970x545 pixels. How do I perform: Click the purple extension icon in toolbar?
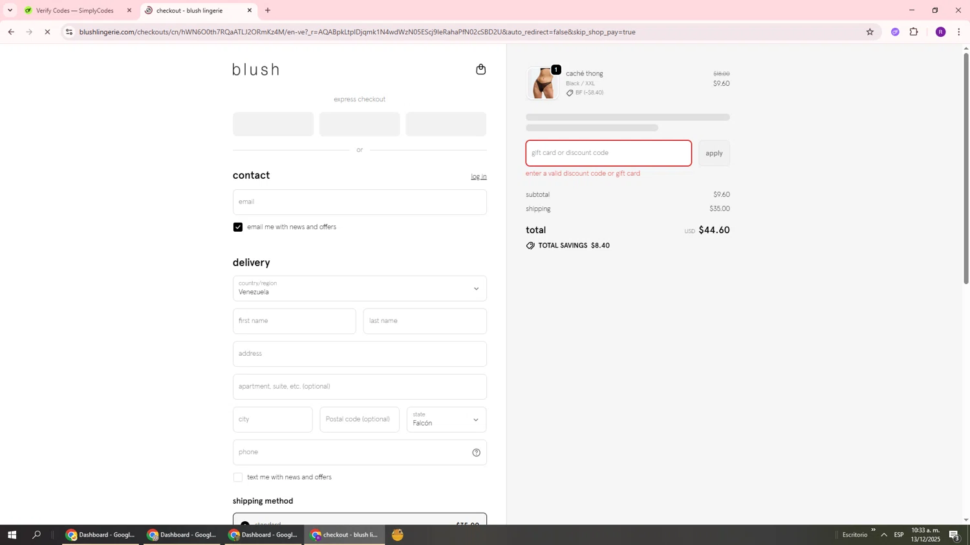click(x=895, y=32)
